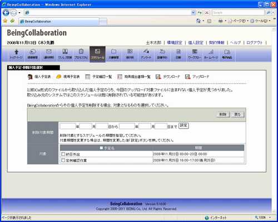Click the end month input field
278x222 pixels.
click(x=145, y=127)
